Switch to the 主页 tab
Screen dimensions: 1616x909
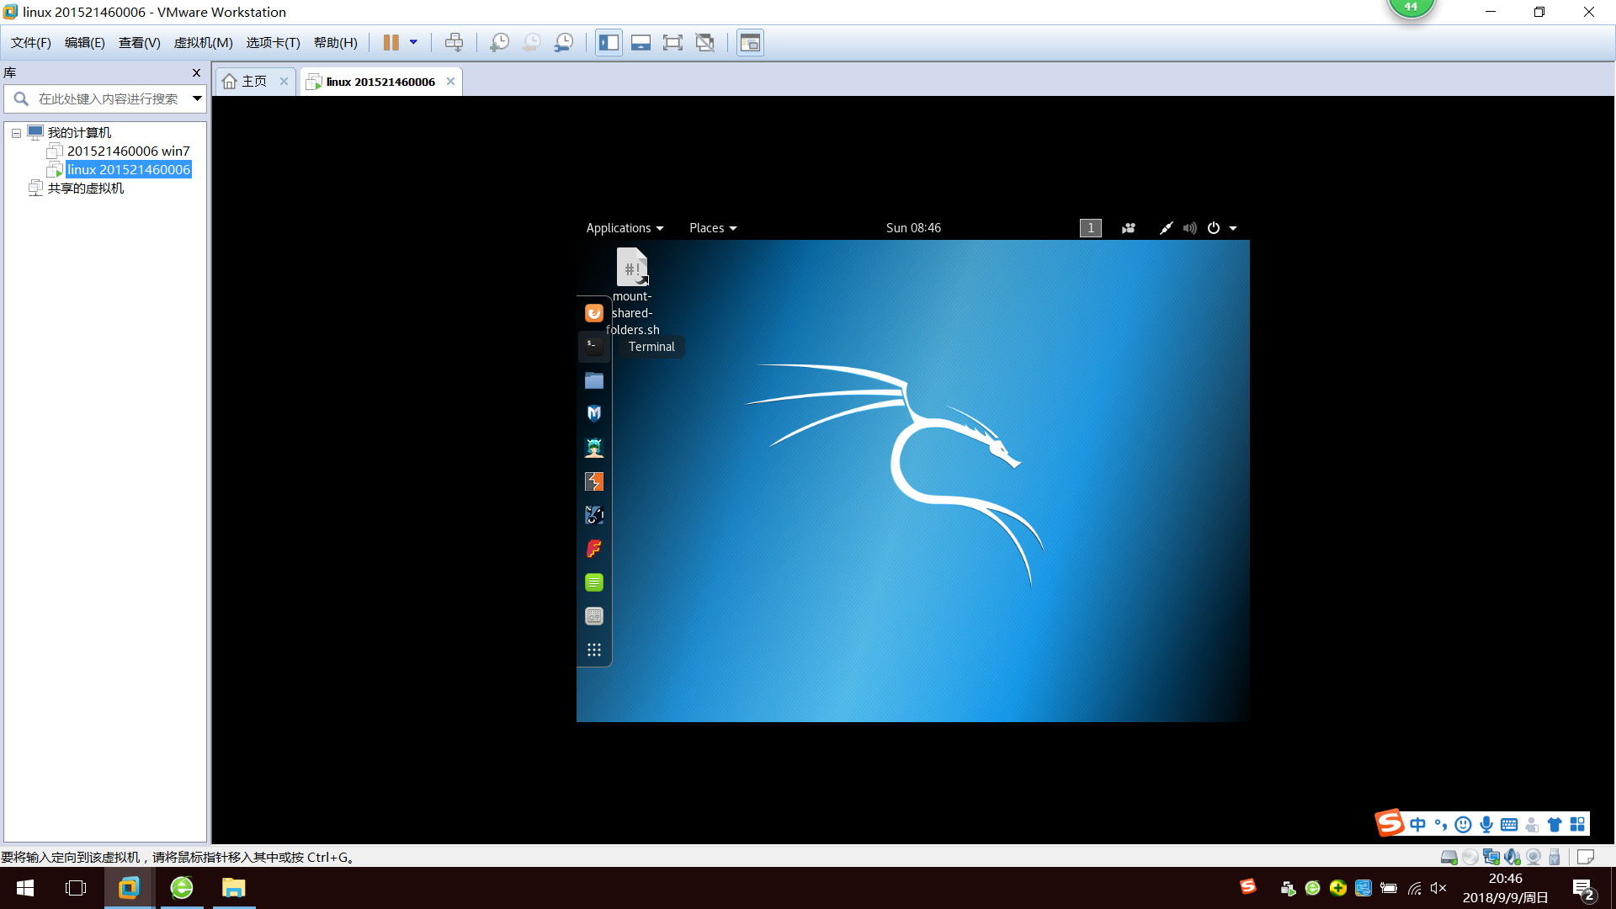click(x=253, y=82)
